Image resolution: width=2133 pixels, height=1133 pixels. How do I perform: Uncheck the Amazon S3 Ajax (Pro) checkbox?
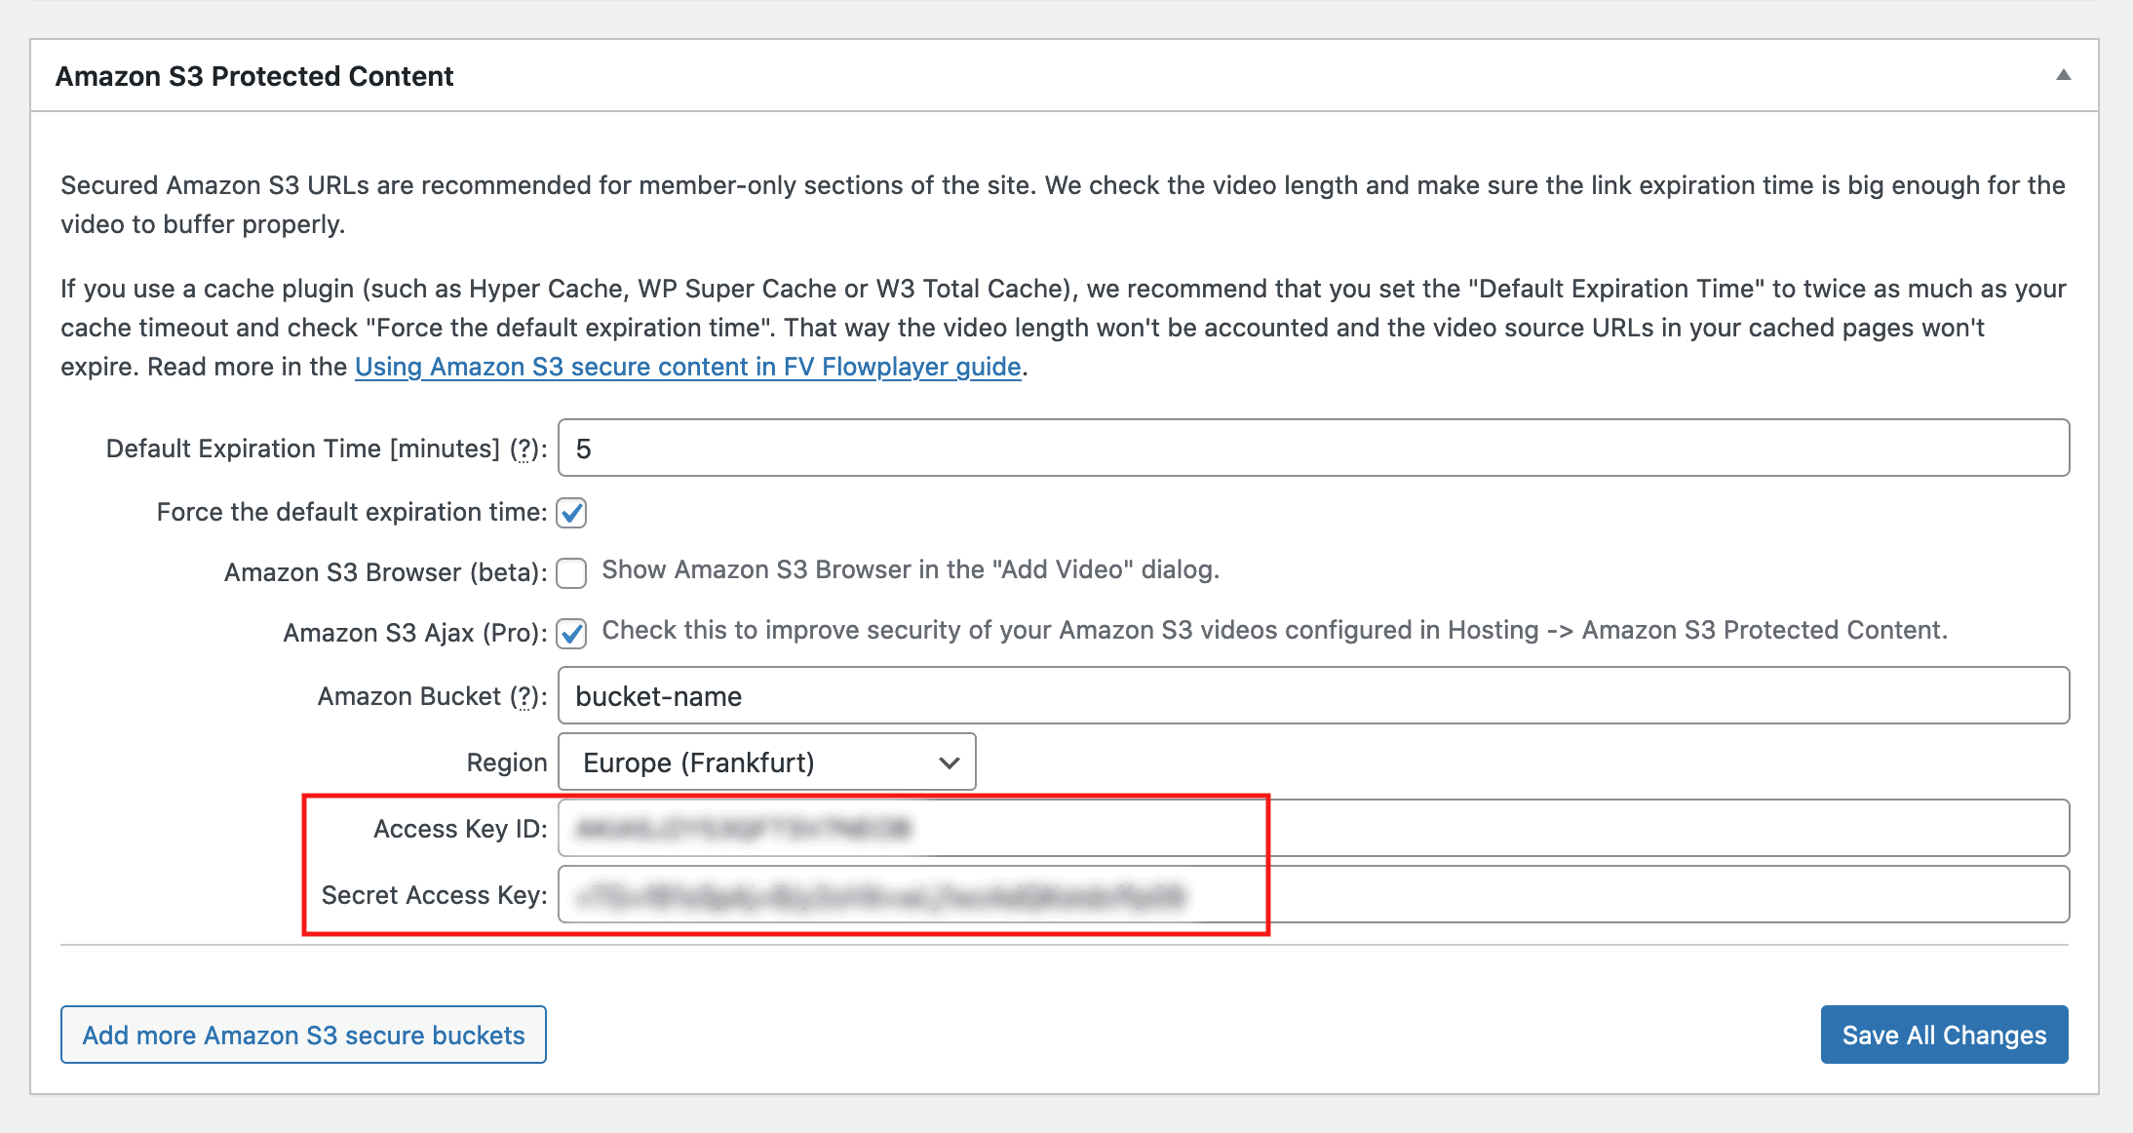point(571,633)
